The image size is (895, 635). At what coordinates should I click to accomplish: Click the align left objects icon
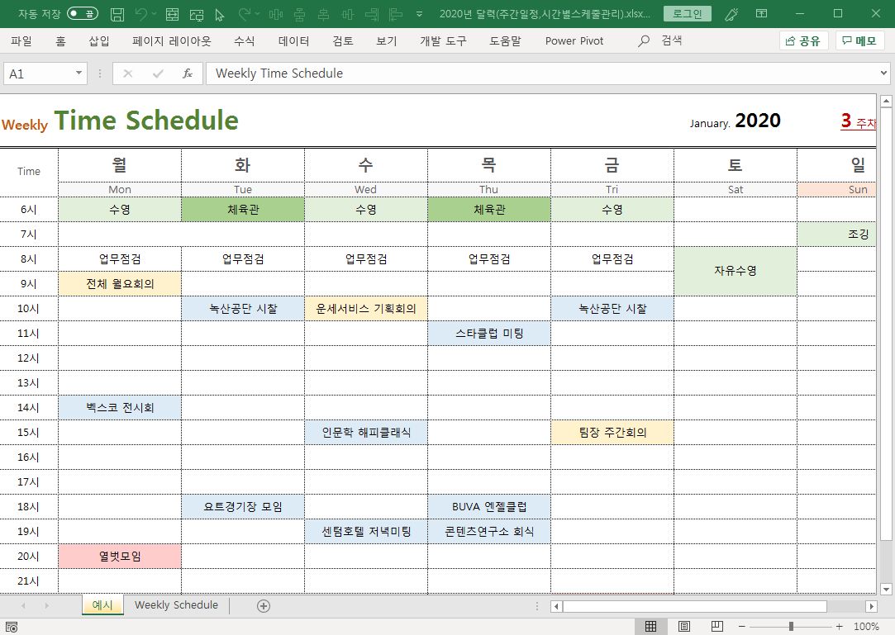click(396, 14)
